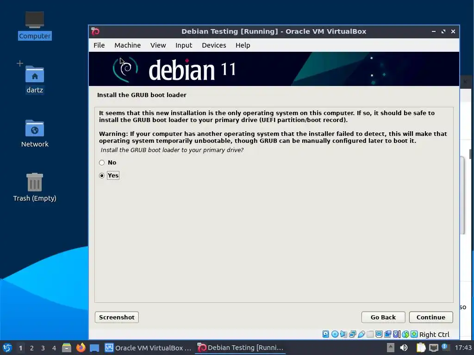Open the shared folders indicator in VirtualBox status bar
Screen dimensions: 474x355
pos(370,334)
